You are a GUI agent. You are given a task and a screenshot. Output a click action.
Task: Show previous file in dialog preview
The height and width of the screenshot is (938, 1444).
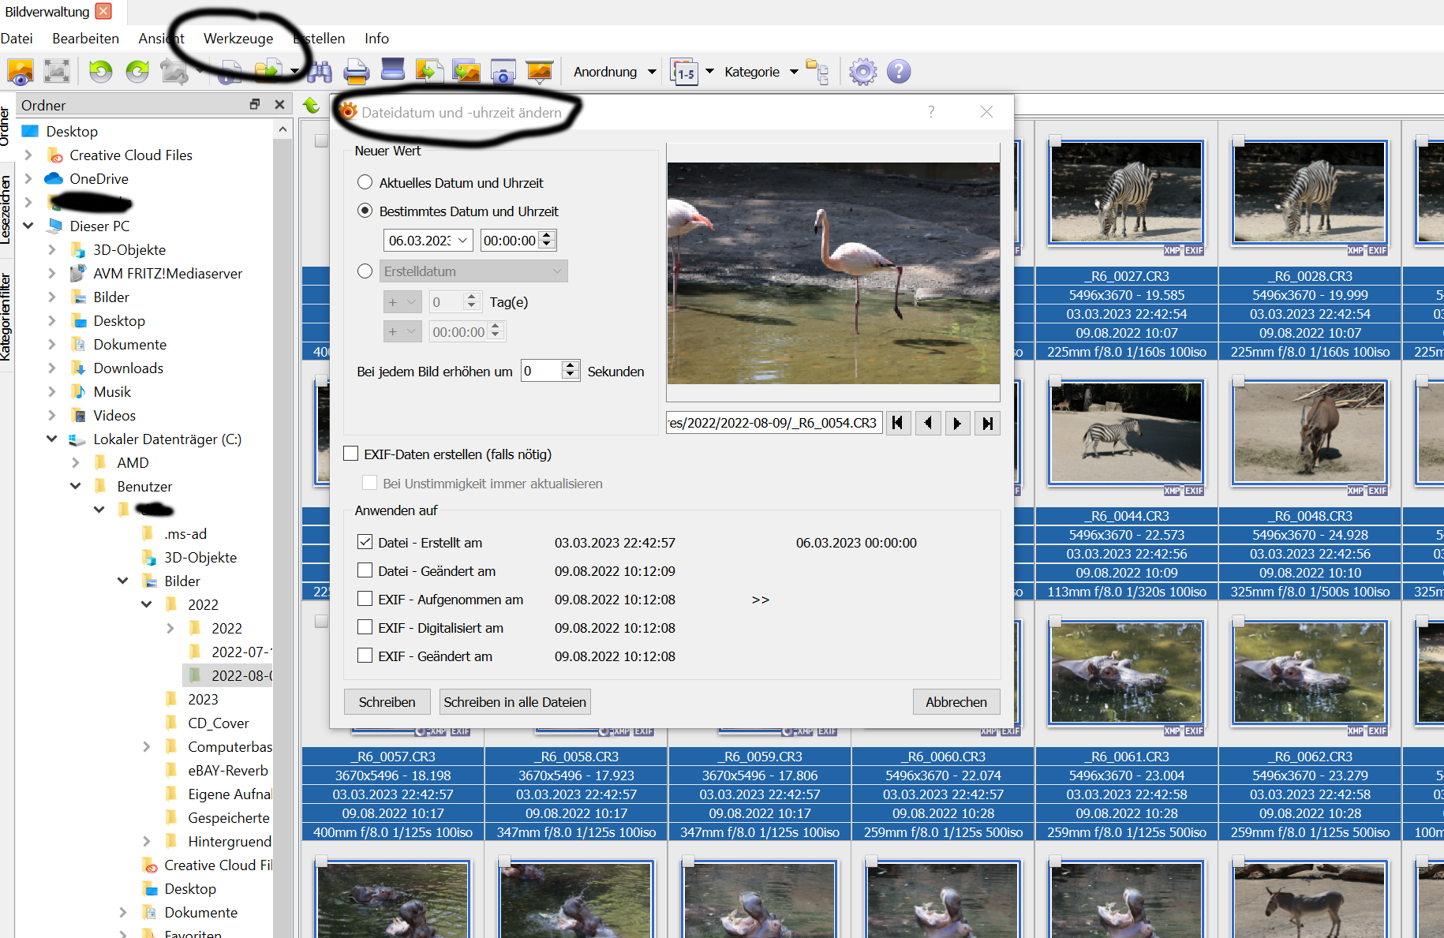[928, 424]
